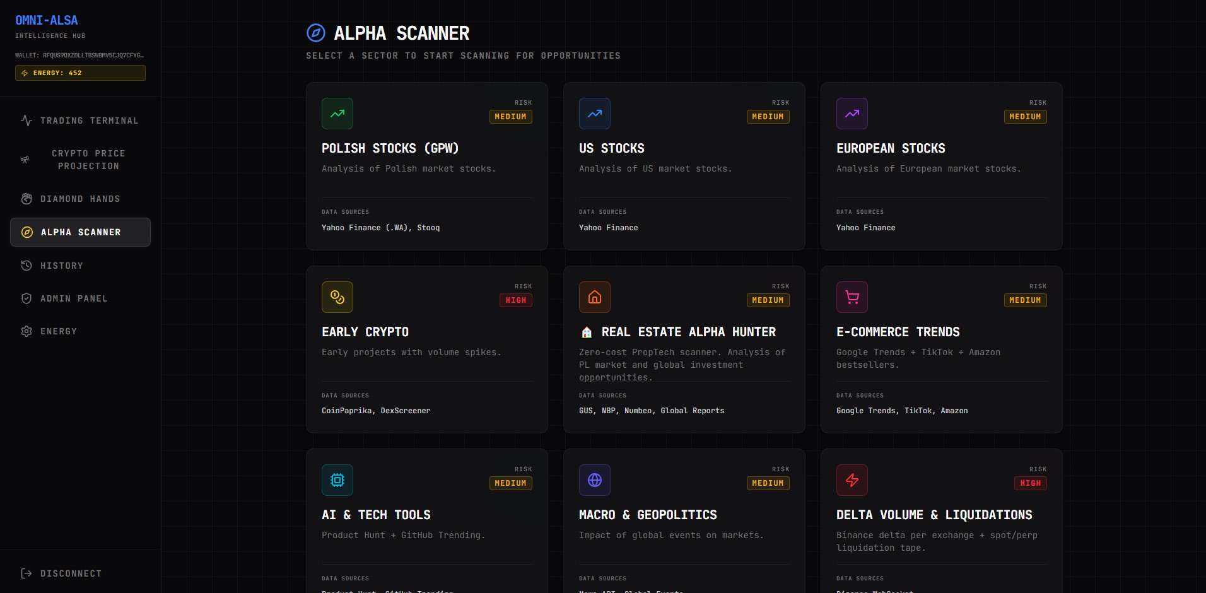1206x593 pixels.
Task: Open the Admin Panel
Action: tap(80, 298)
